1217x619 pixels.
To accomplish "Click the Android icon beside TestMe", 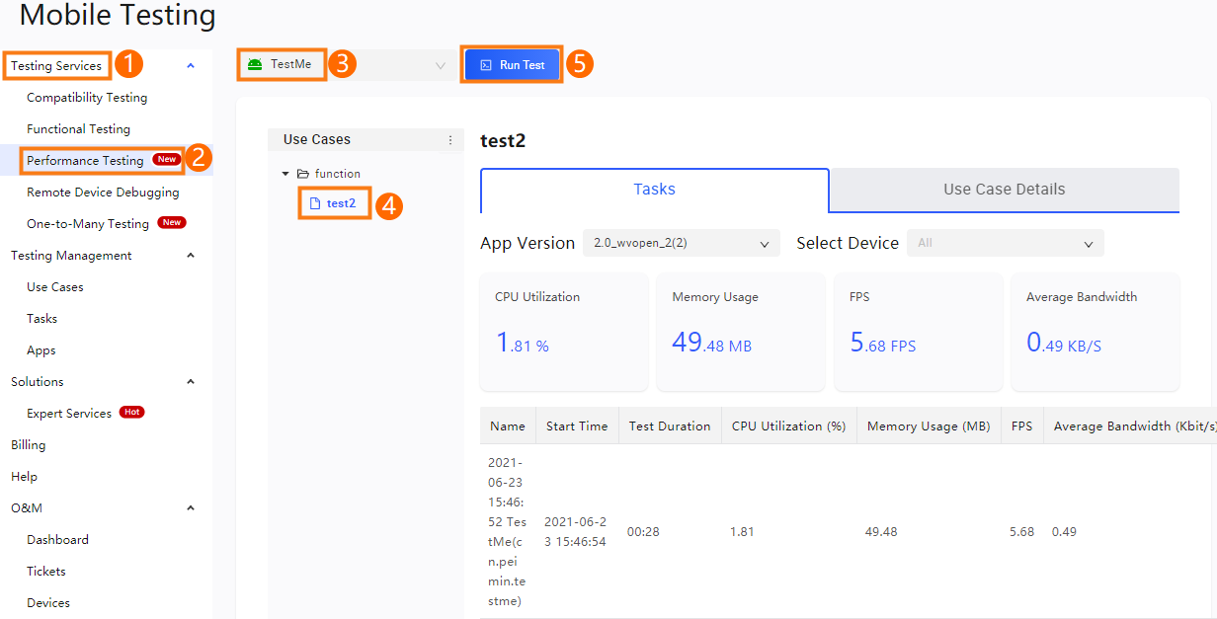I will [256, 65].
